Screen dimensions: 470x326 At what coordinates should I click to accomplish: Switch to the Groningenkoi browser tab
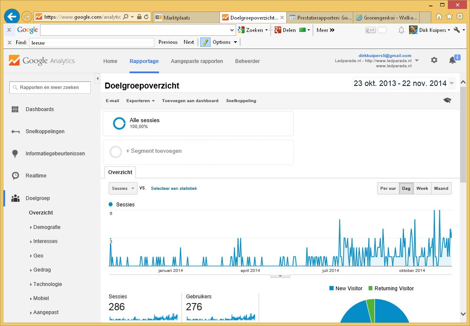[386, 17]
